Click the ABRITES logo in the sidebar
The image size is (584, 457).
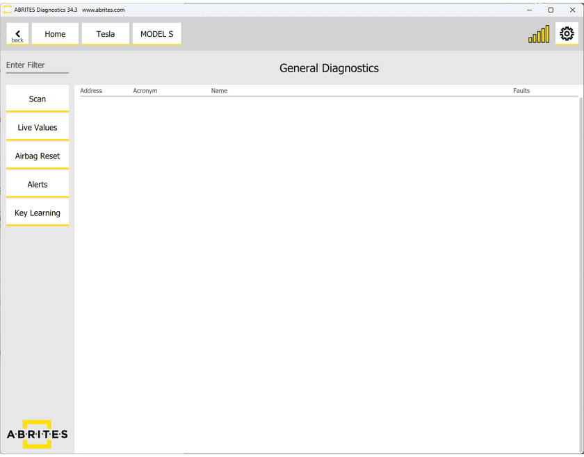38,434
